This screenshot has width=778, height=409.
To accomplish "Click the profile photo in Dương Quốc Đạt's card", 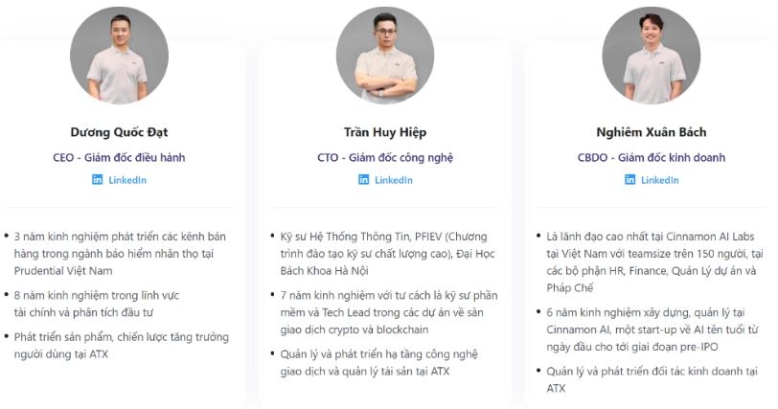I will coord(120,56).
